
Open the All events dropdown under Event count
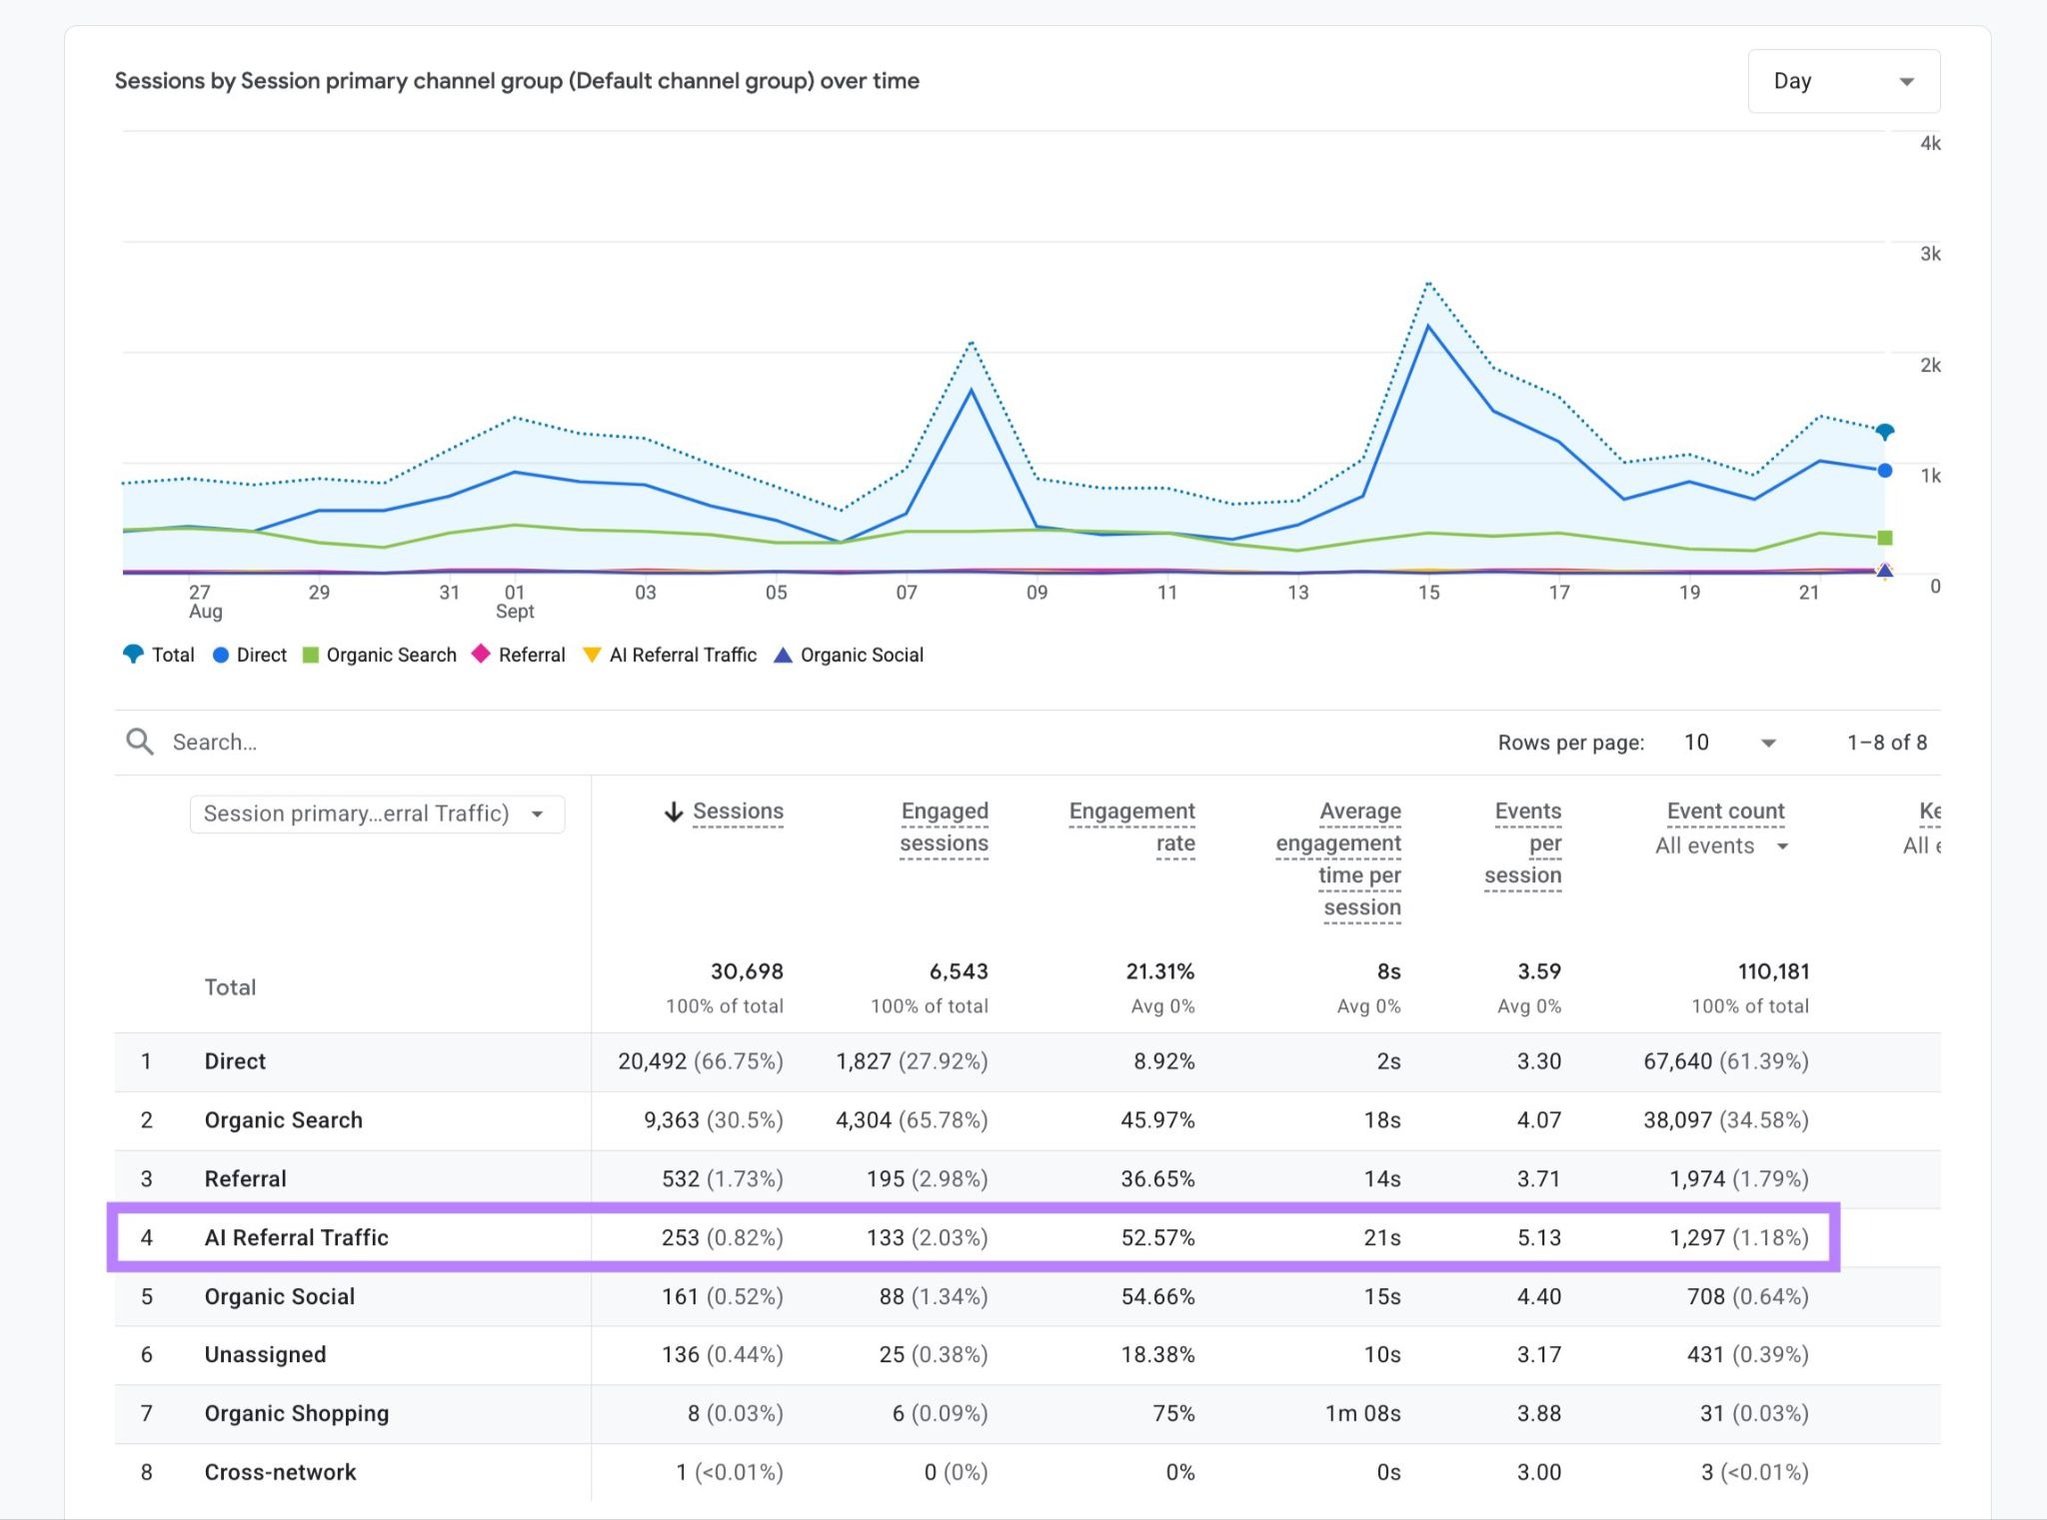click(x=1721, y=846)
